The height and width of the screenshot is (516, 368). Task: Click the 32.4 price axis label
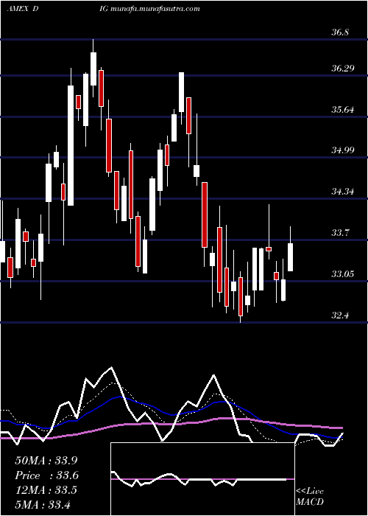click(x=340, y=315)
